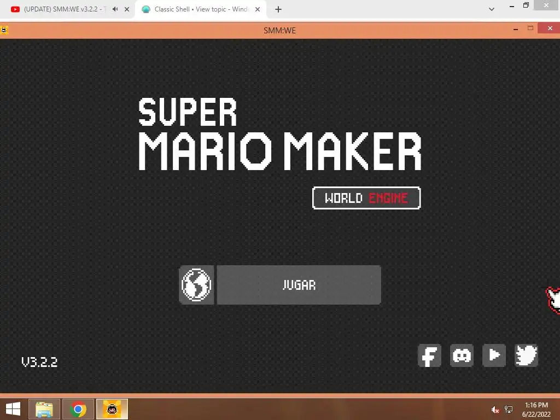Open File Explorer from the taskbar
Viewport: 560px width, 420px height.
click(x=44, y=409)
